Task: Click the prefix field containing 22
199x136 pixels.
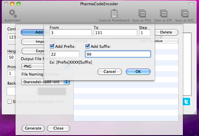Action: tap(65, 54)
